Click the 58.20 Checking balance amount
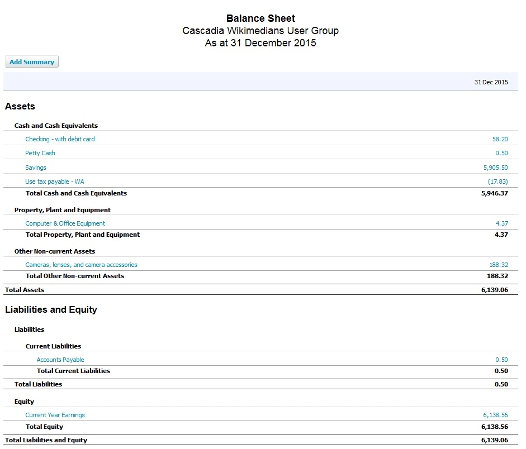This screenshot has width=526, height=449. [x=500, y=139]
